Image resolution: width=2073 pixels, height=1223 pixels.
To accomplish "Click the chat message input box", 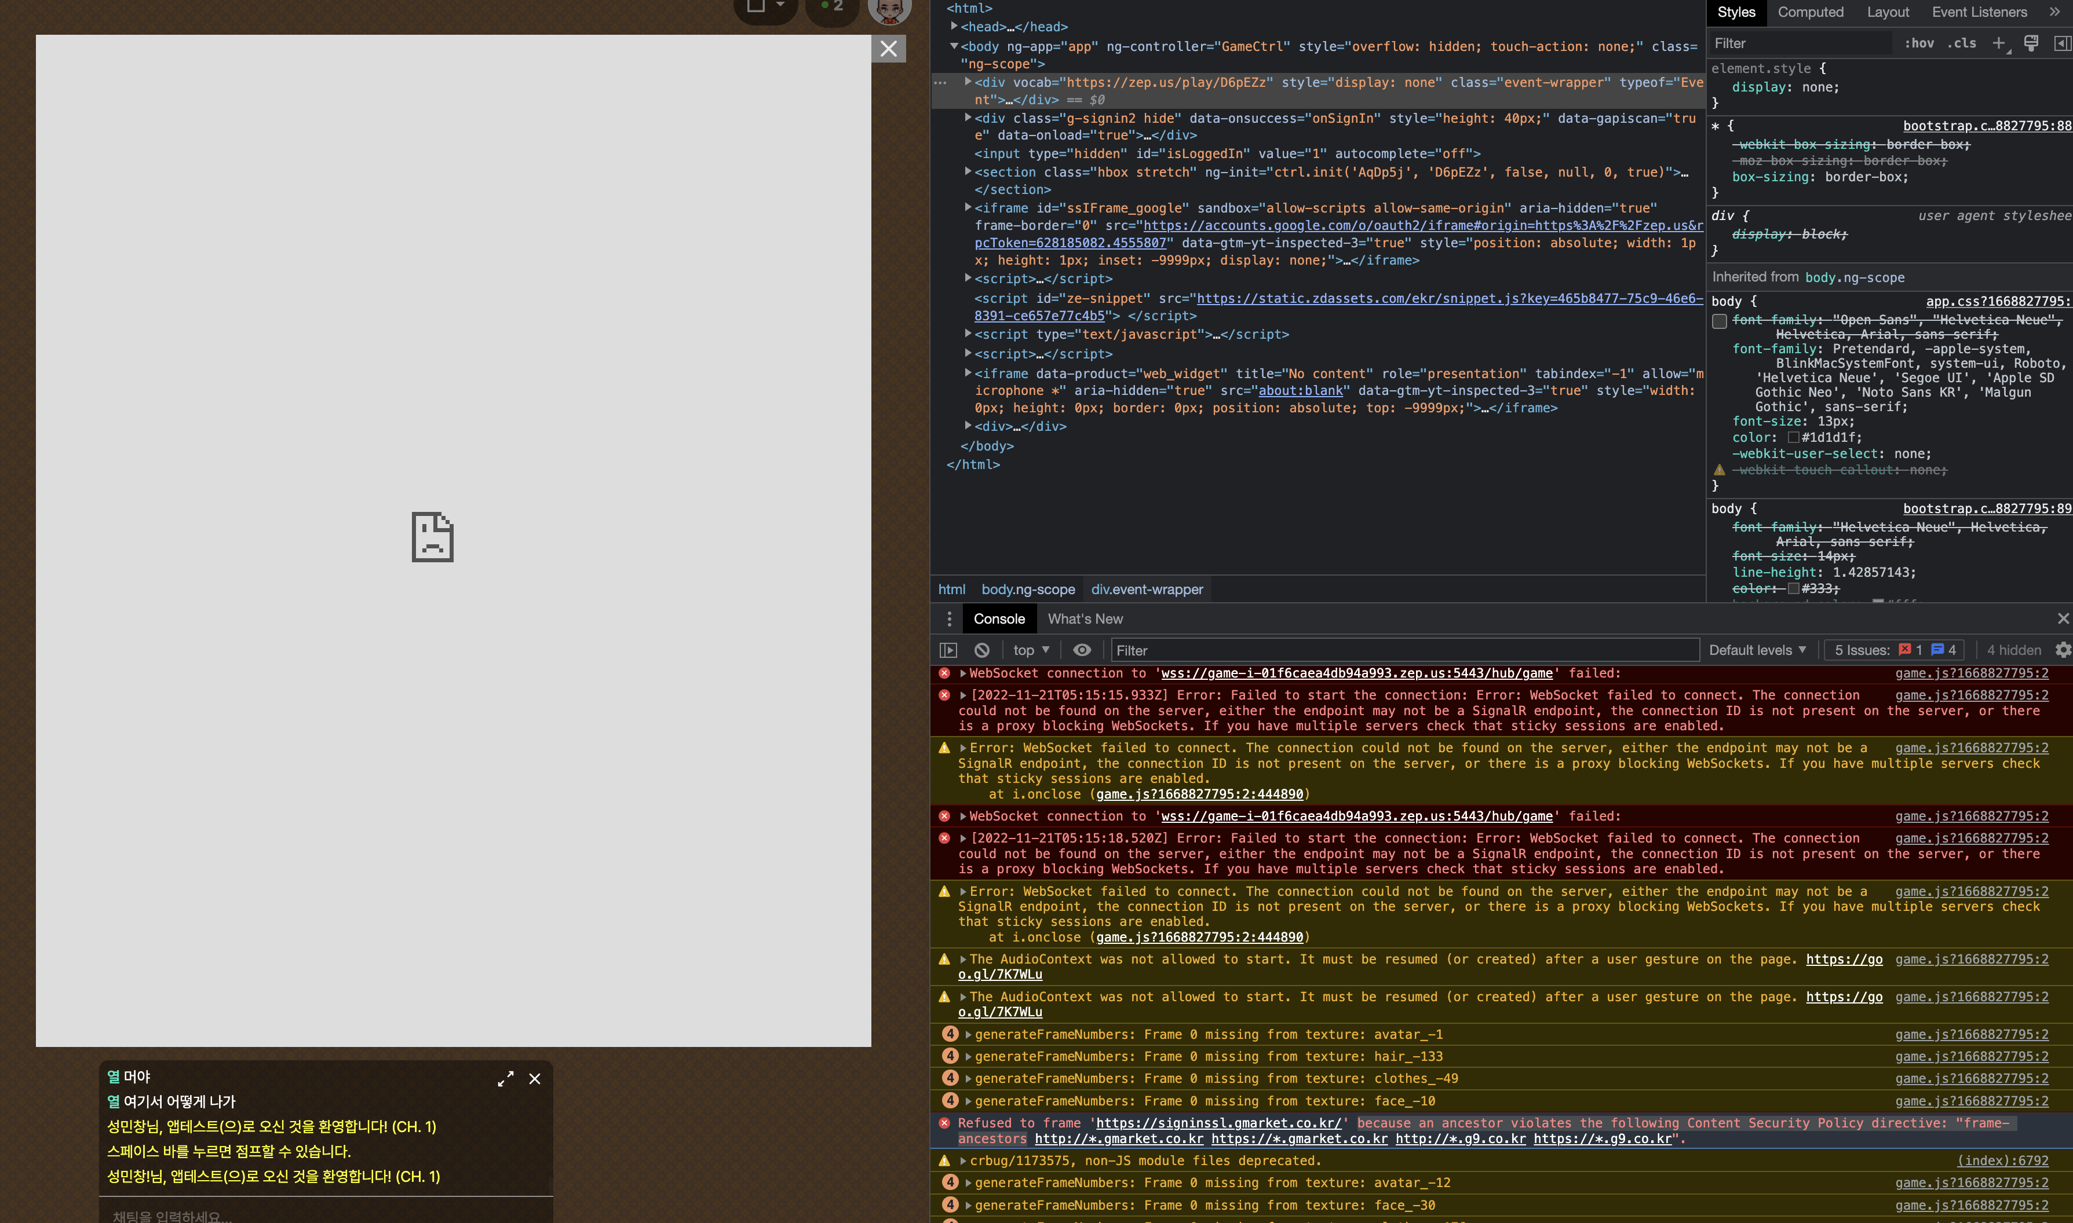I will [x=326, y=1215].
